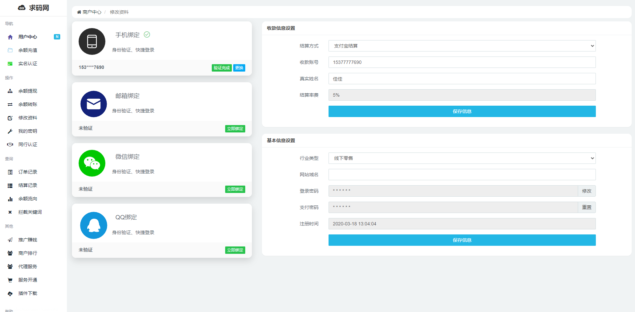Click the 插件下载 cloud download icon
The width and height of the screenshot is (635, 312).
pos(10,294)
